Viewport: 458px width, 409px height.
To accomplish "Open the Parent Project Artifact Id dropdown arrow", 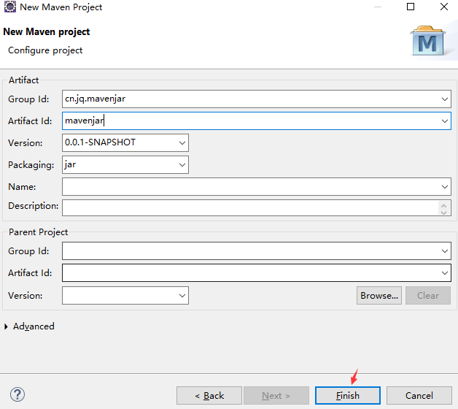I will (x=445, y=273).
